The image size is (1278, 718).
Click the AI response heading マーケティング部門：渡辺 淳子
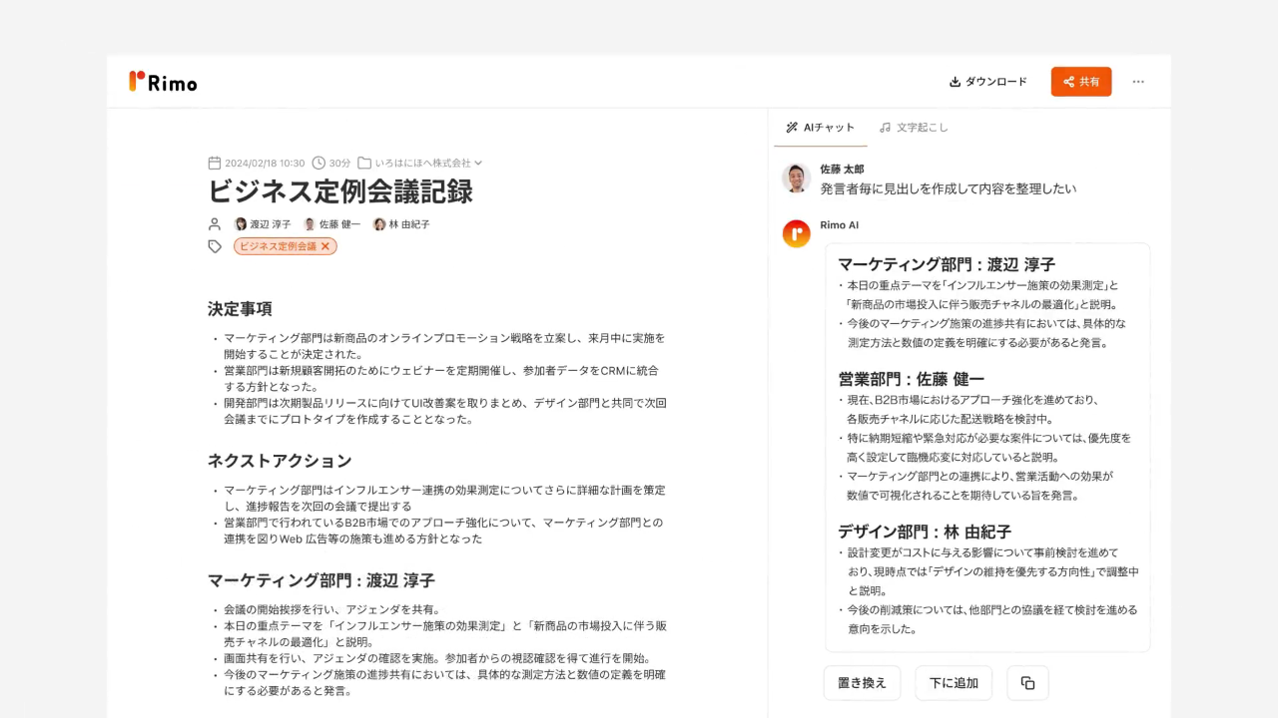tap(947, 265)
